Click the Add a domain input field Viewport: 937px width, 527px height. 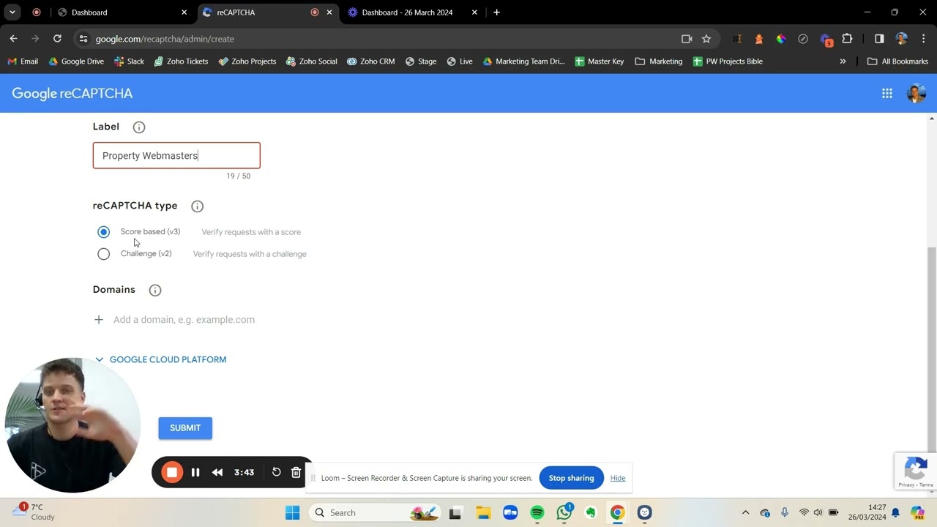[x=184, y=320]
